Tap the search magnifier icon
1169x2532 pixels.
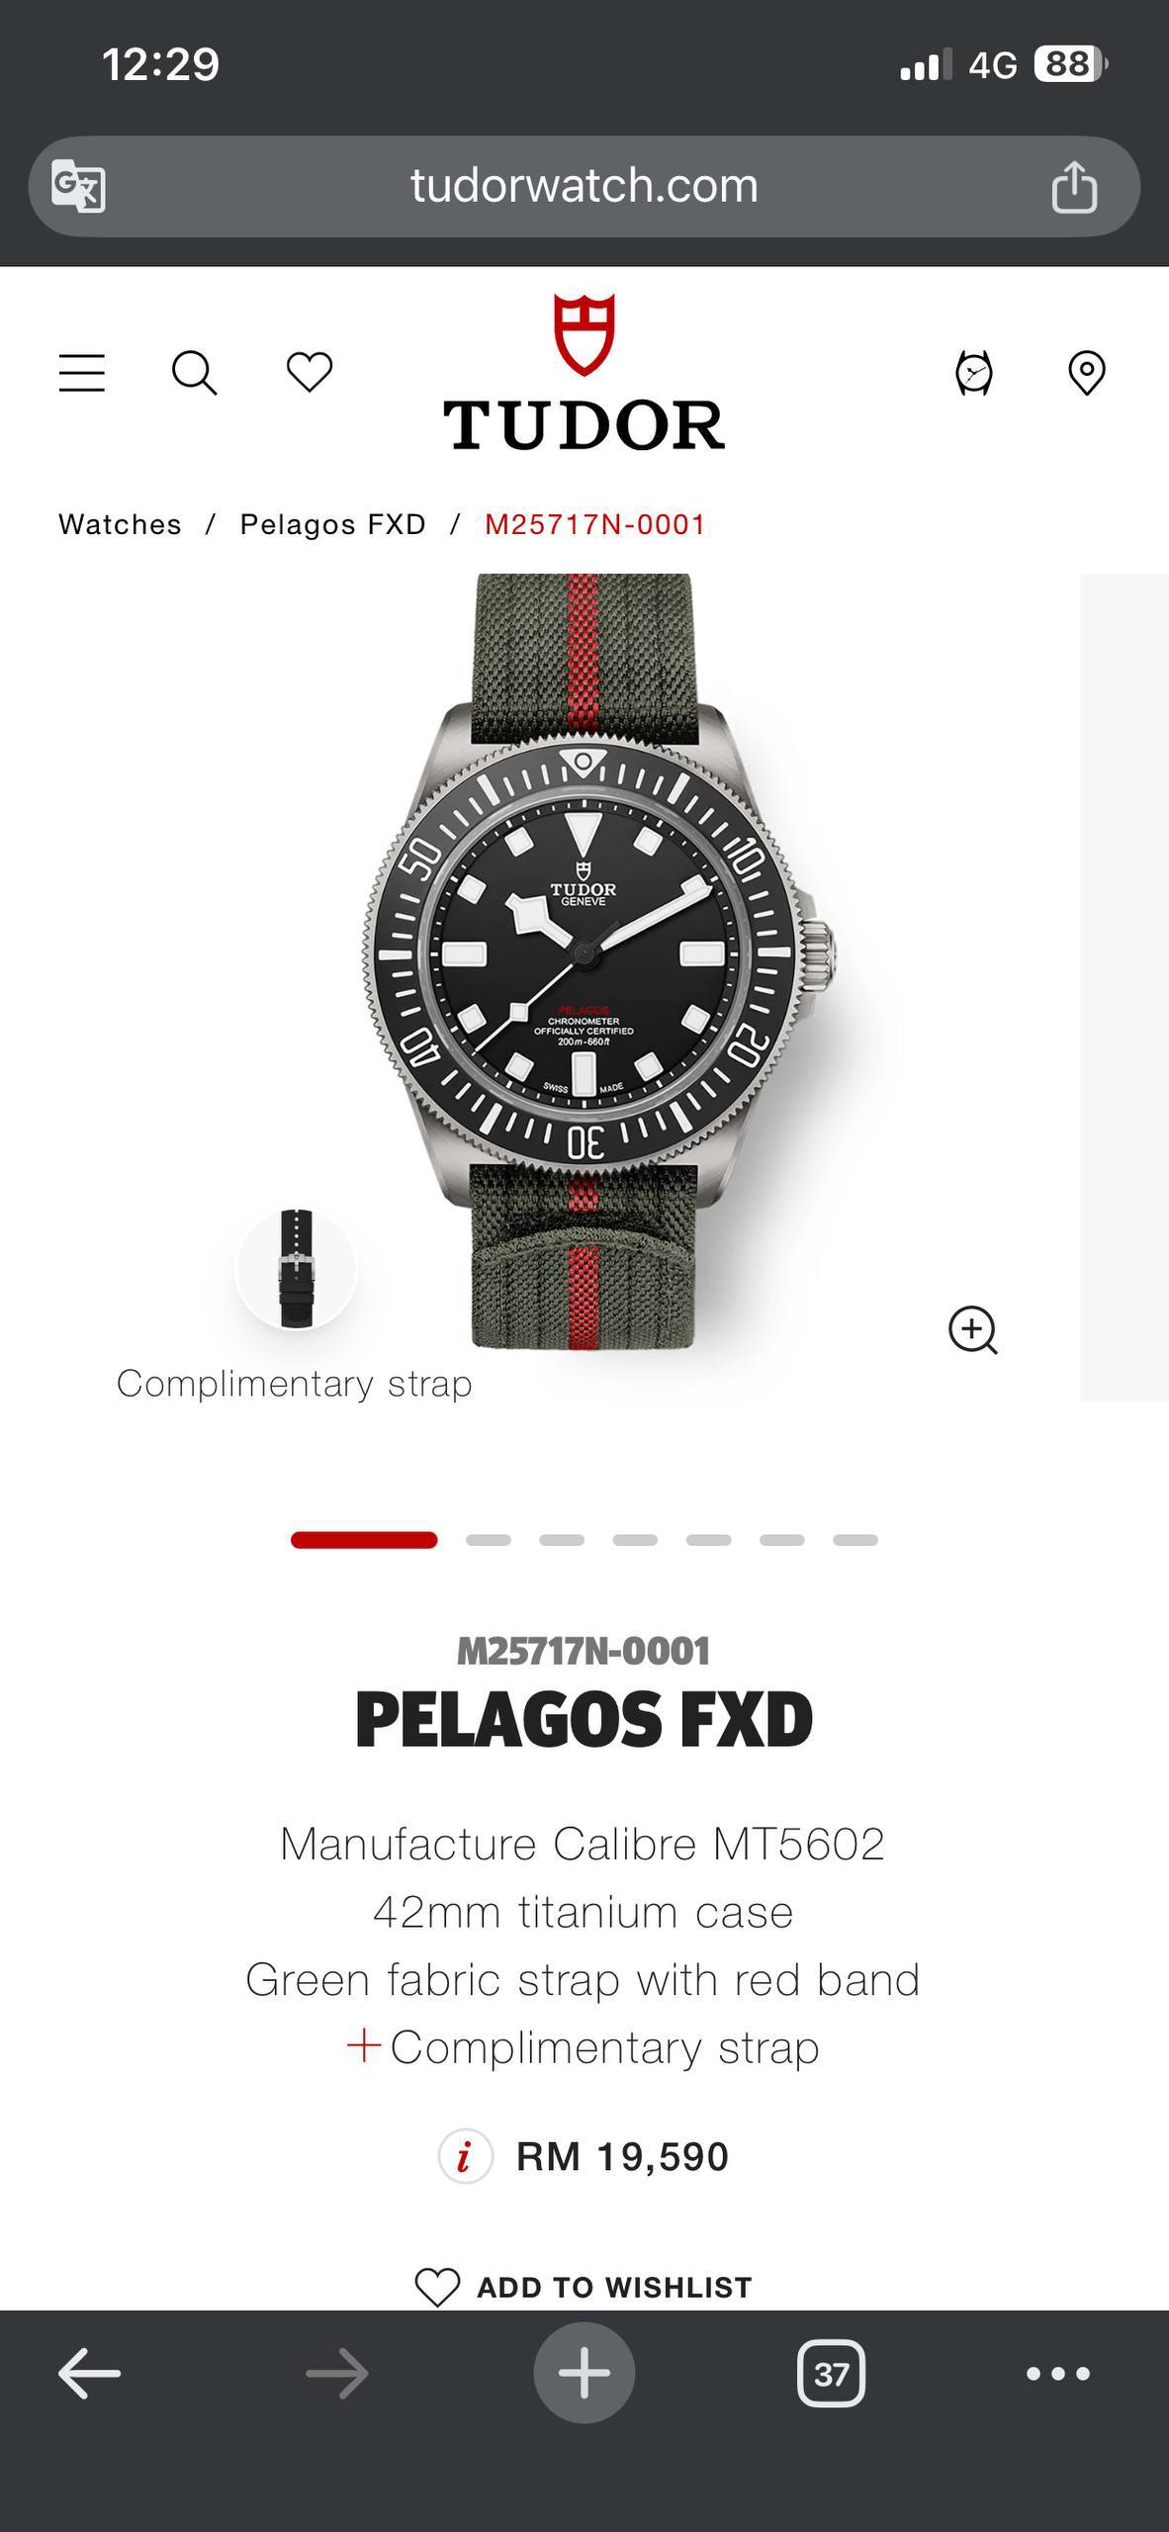(194, 373)
